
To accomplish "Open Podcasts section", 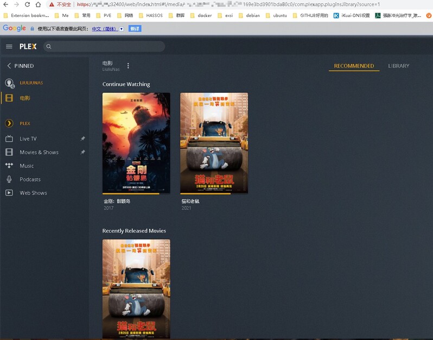I will point(30,179).
